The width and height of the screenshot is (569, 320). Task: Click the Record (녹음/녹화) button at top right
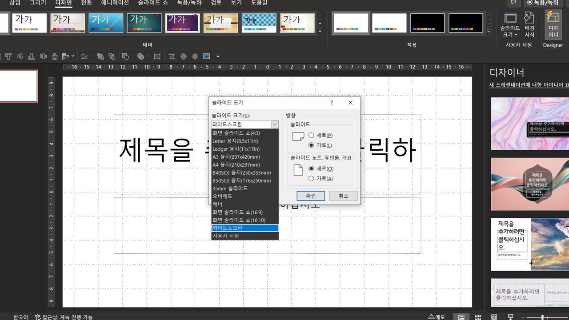coord(543,3)
